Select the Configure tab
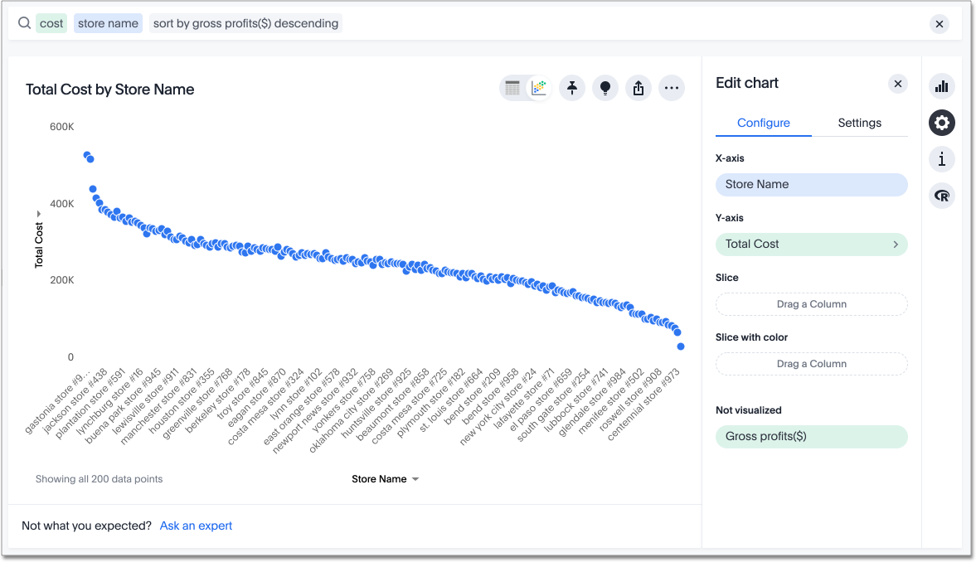 click(x=763, y=123)
